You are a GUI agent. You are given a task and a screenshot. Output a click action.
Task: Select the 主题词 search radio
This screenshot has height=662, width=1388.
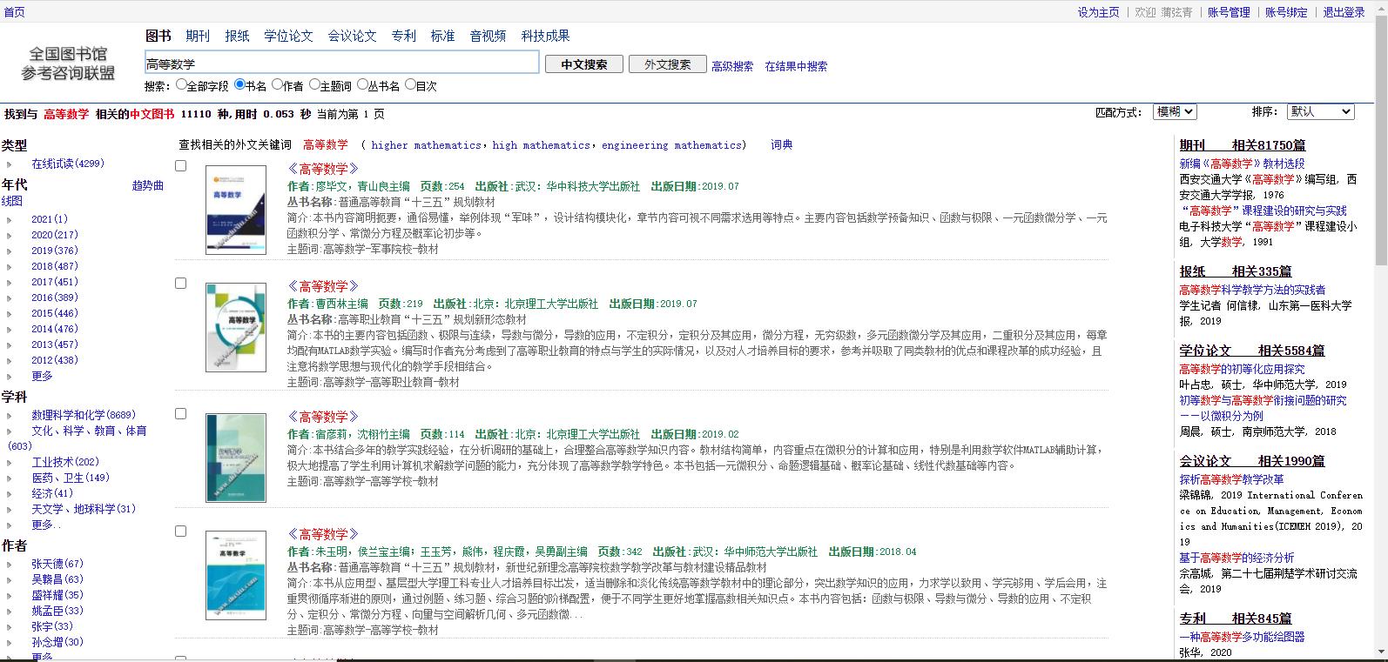(314, 85)
